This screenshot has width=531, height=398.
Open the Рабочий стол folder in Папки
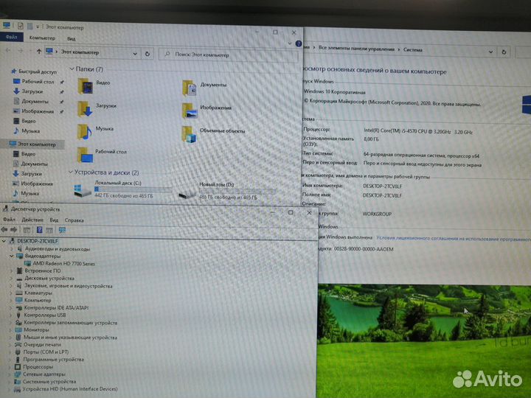pos(85,155)
